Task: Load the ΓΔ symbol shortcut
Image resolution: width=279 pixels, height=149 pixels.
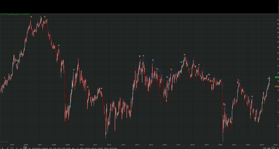Action: click(78, 148)
